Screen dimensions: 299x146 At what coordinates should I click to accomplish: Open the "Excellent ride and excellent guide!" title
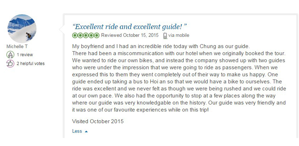(x=129, y=26)
